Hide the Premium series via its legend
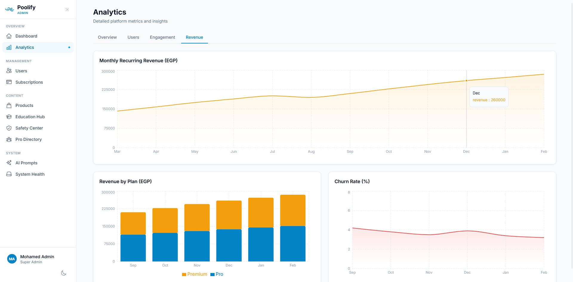This screenshot has width=573, height=282. 194,274
